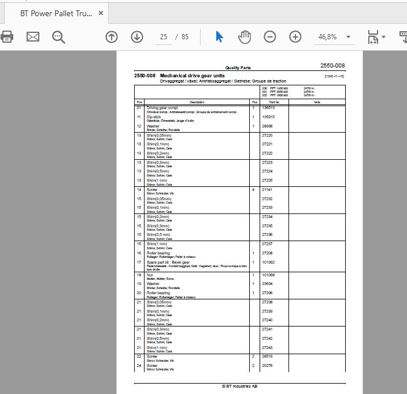Click the 46,8% zoom value field

328,37
